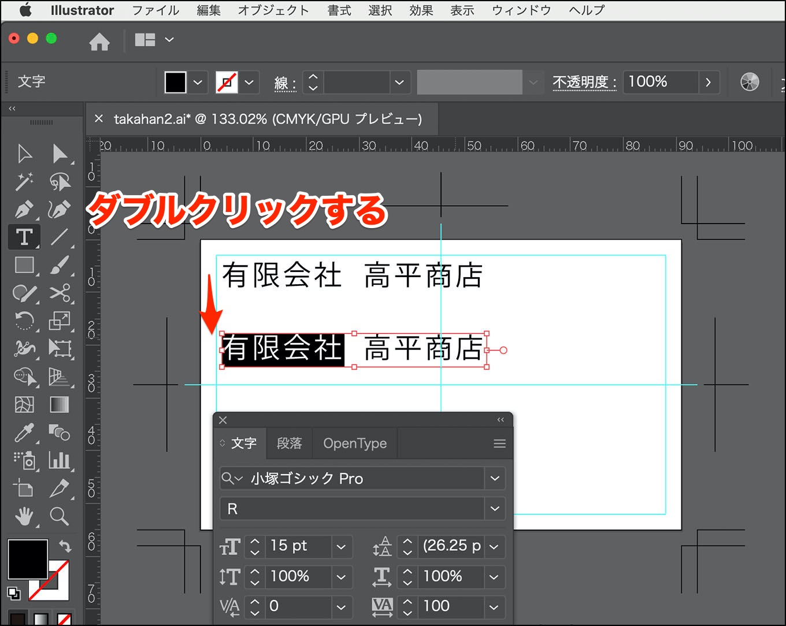
Task: Click the toolbar Fill color box
Action: tap(28, 559)
